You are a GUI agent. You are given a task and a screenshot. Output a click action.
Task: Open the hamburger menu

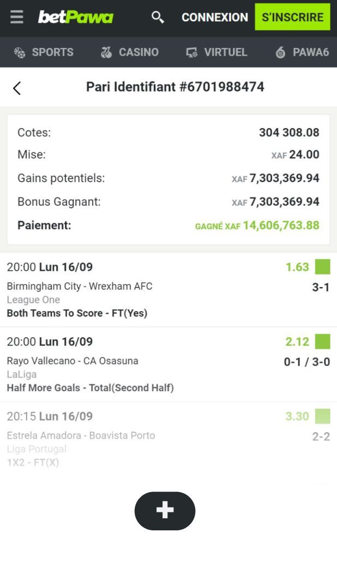tap(17, 17)
